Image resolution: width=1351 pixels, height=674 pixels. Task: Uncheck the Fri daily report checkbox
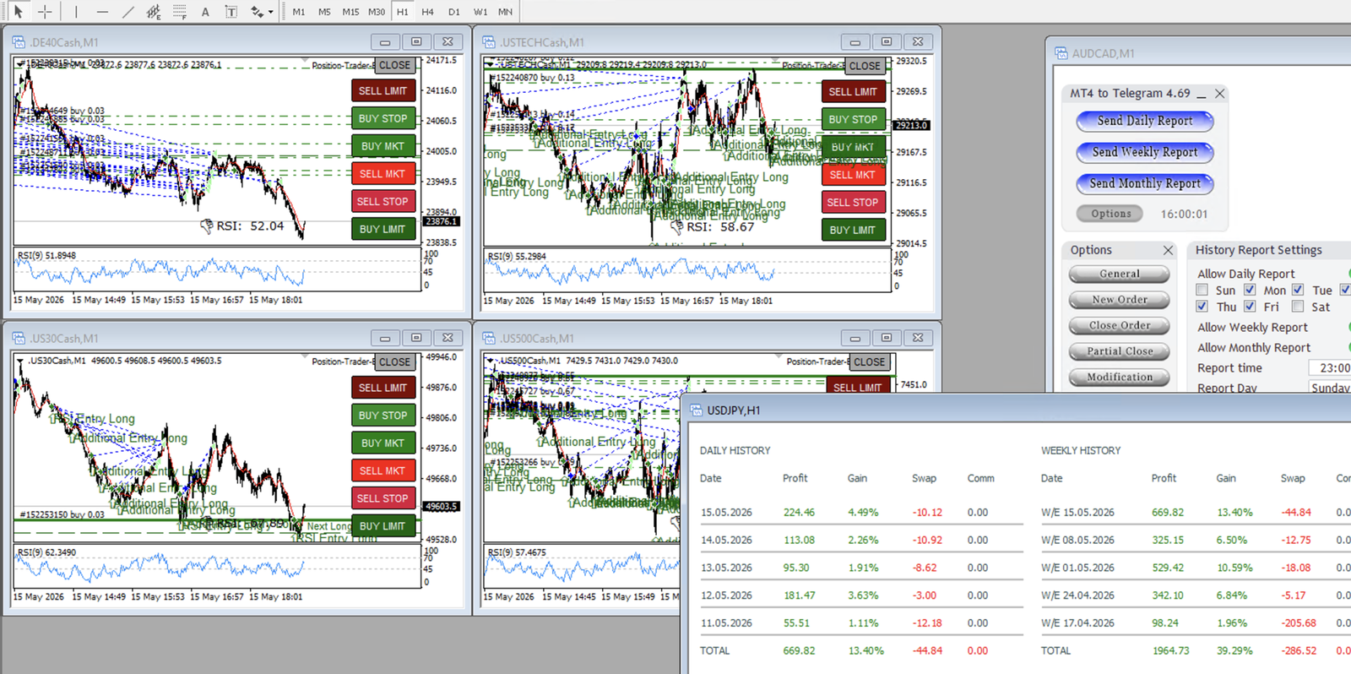coord(1250,307)
